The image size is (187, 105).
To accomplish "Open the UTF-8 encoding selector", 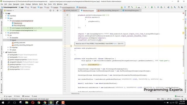I will (169, 99).
